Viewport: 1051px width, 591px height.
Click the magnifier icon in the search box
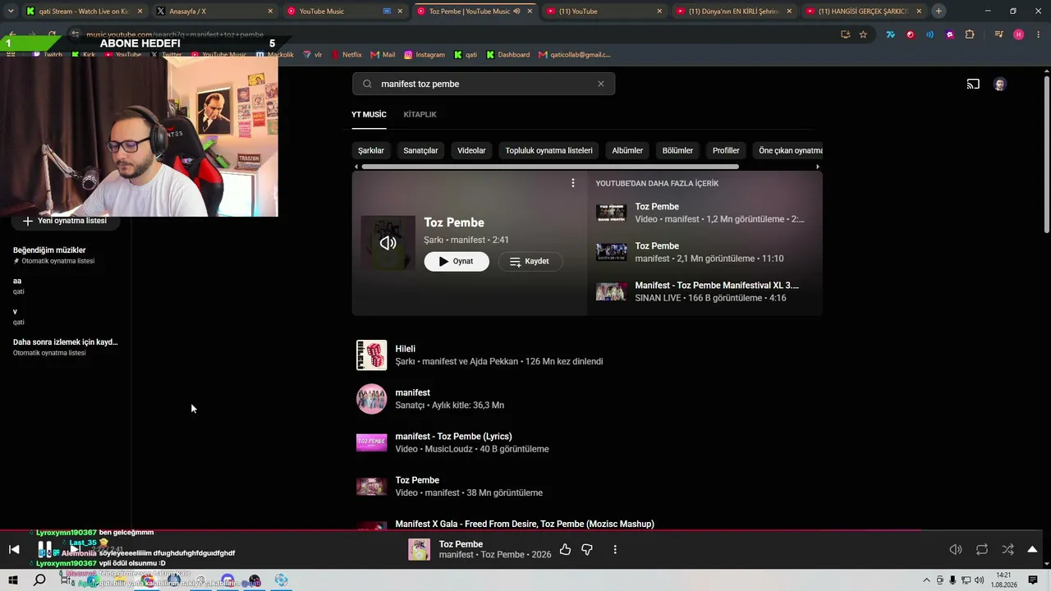(x=367, y=84)
